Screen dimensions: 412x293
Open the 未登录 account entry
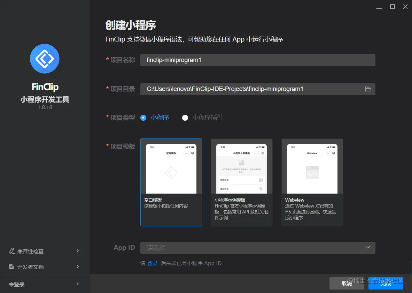click(x=45, y=284)
